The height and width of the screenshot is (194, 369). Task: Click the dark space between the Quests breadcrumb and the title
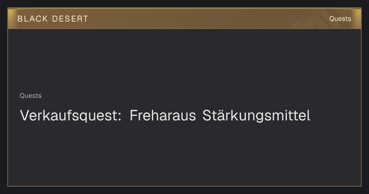(x=92, y=104)
